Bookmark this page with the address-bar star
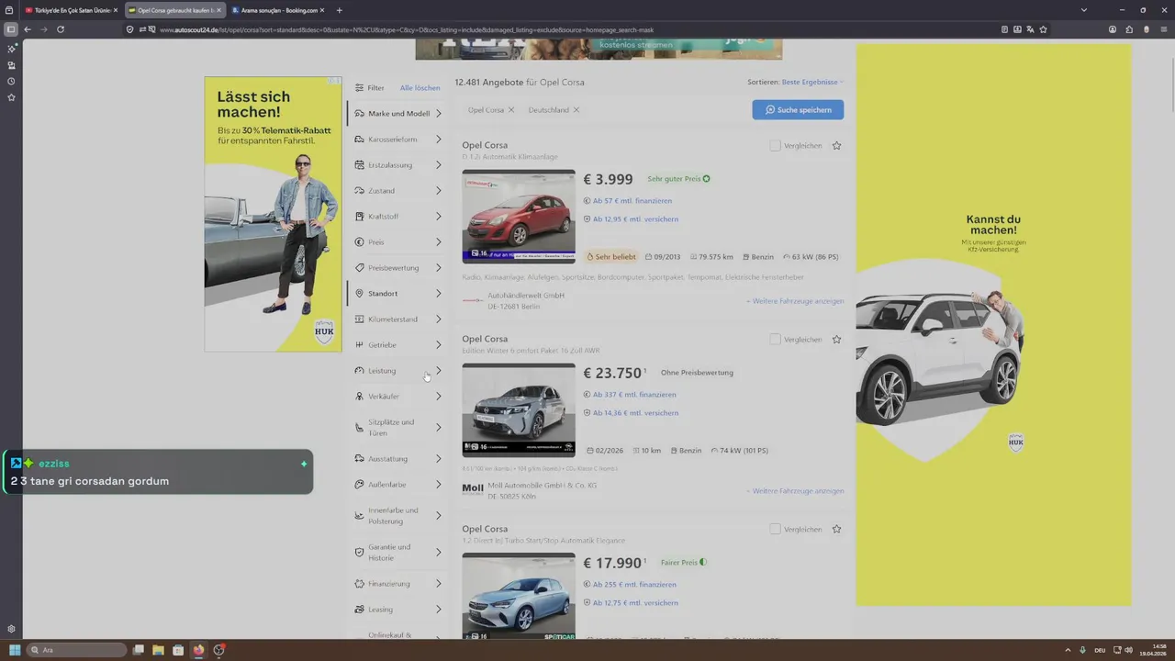 [1044, 29]
